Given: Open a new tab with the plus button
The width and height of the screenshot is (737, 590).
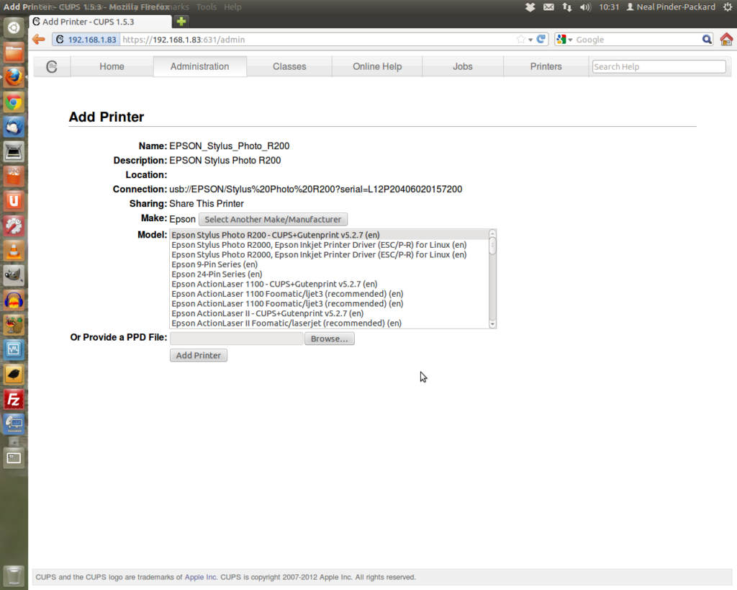Looking at the screenshot, I should pyautogui.click(x=181, y=22).
